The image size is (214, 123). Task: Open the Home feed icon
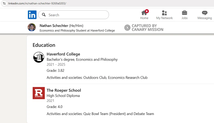click(145, 13)
